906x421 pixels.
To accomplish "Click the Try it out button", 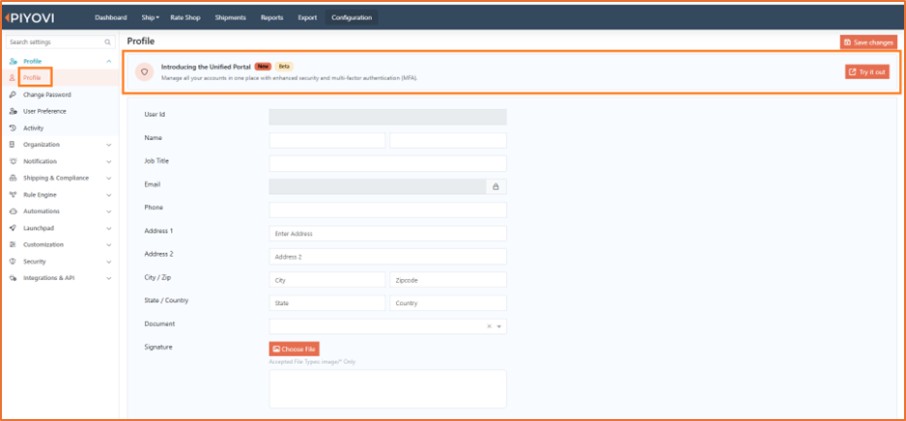I will click(x=867, y=71).
